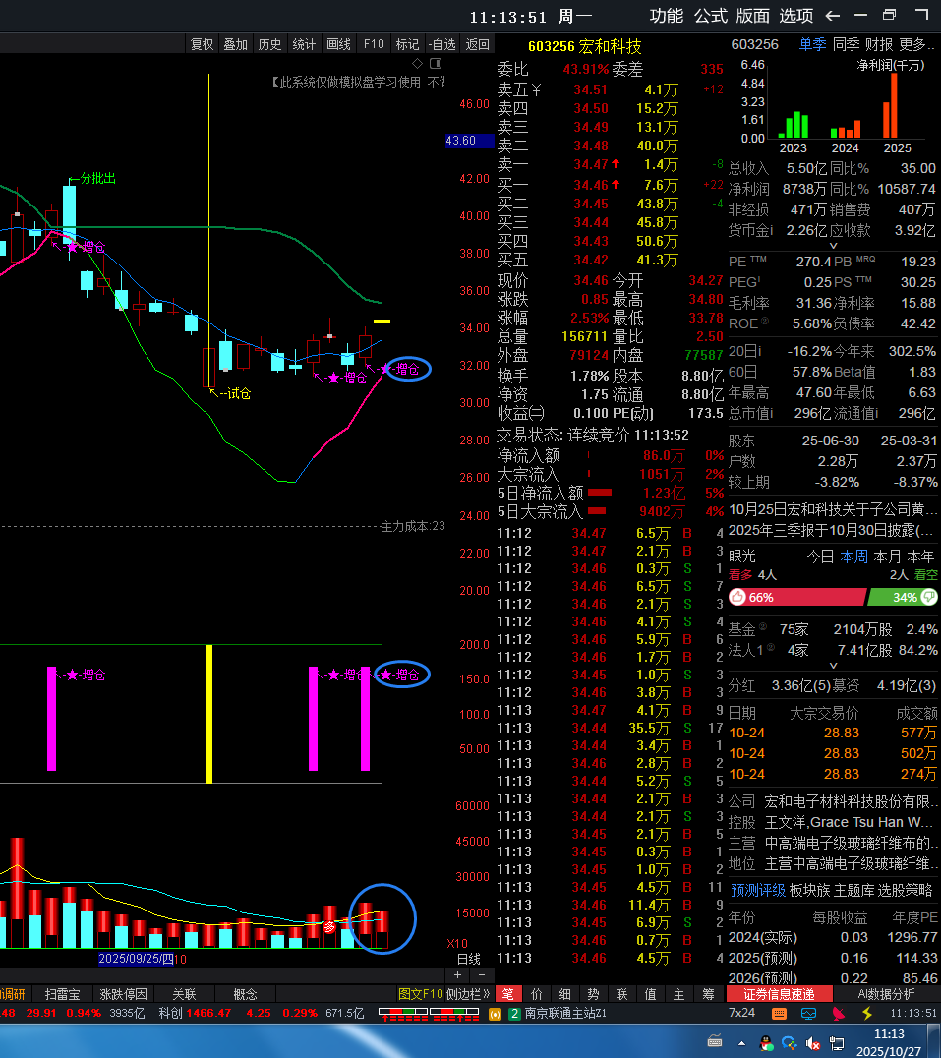The image size is (941, 1058).
Task: Click the back arrow in title bar
Action: click(832, 16)
